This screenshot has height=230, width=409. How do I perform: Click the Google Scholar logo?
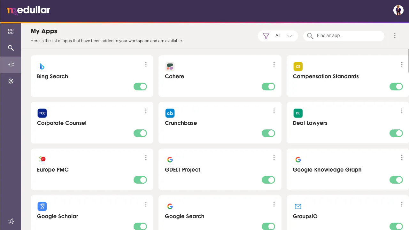point(42,206)
